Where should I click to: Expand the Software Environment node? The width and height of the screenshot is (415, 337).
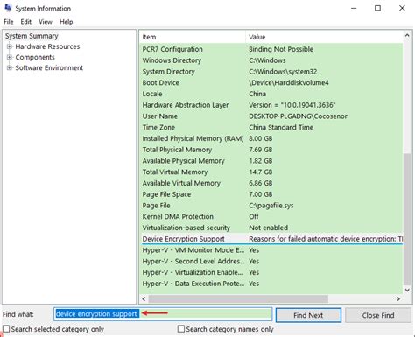pyautogui.click(x=10, y=67)
